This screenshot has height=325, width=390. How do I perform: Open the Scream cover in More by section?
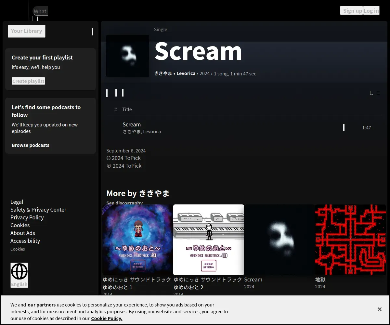(279, 240)
